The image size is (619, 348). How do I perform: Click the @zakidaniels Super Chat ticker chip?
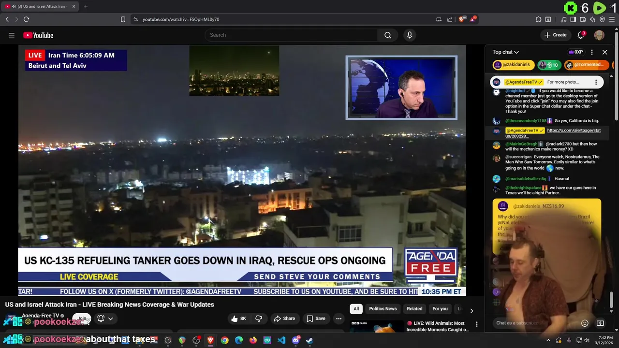[x=514, y=65]
